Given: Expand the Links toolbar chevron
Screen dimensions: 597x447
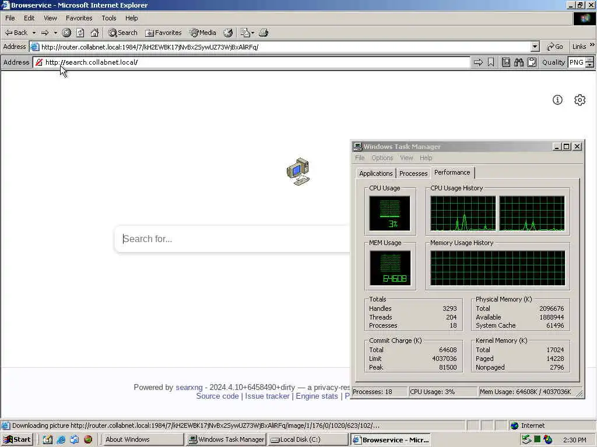Looking at the screenshot, I should [592, 45].
